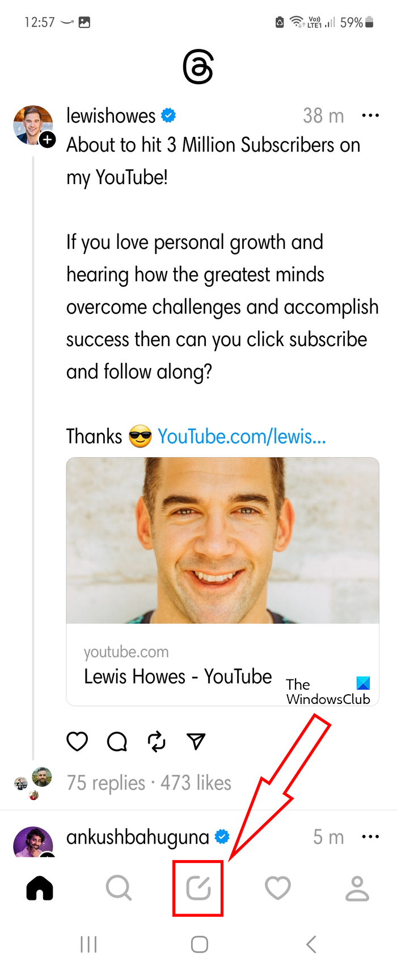Share lewishowes post with paper plane icon
The width and height of the screenshot is (397, 972).
click(196, 741)
